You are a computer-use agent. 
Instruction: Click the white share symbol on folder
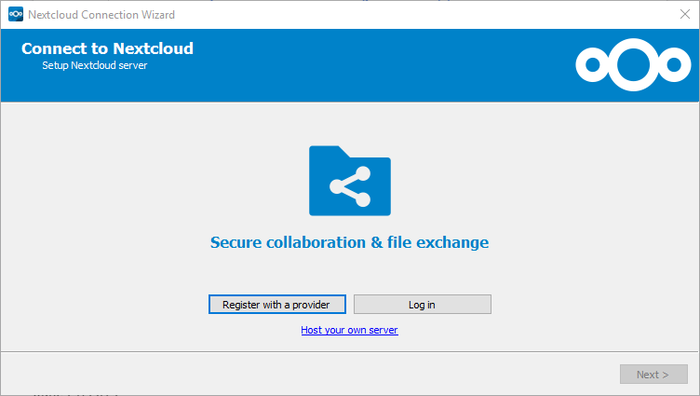pos(350,186)
